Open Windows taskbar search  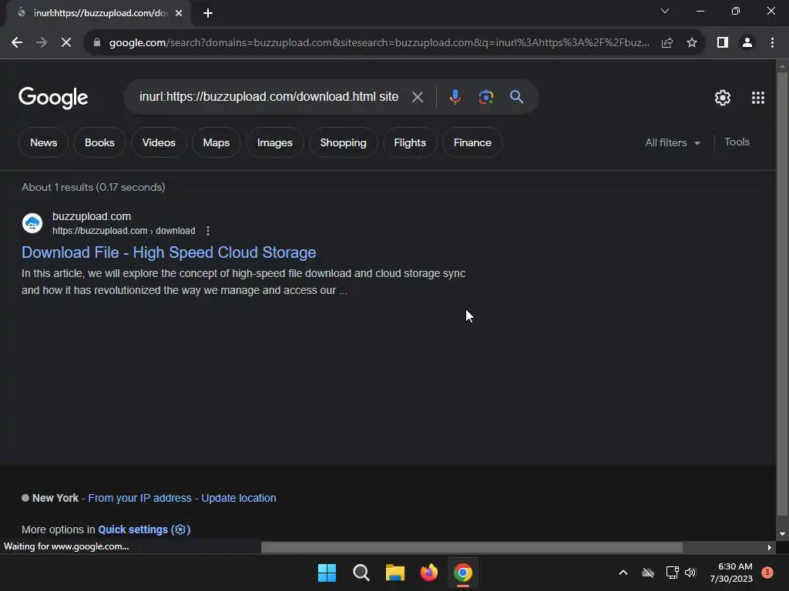[361, 573]
